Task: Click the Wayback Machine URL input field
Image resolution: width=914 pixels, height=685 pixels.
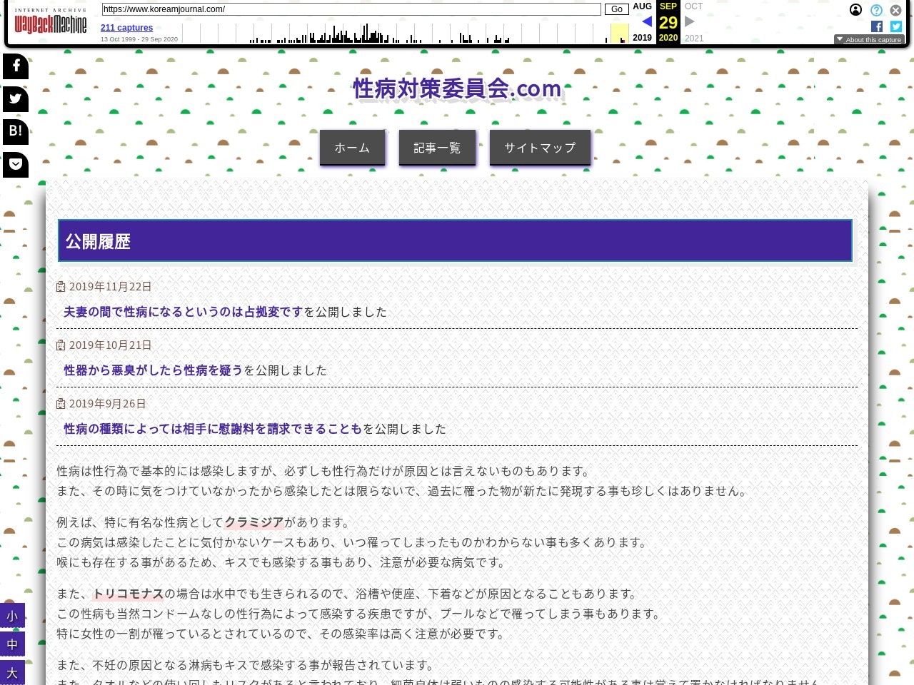Action: [351, 9]
